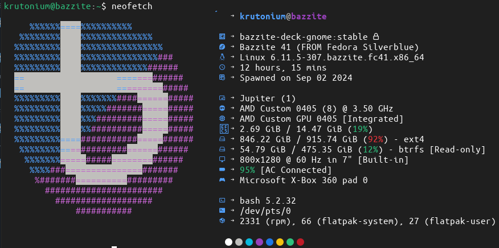Image resolution: width=499 pixels, height=248 pixels.
Task: Click the red 92% disk usage value
Action: pos(375,139)
